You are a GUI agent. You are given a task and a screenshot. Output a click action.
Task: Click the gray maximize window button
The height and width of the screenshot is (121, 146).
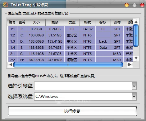coord(135,5)
